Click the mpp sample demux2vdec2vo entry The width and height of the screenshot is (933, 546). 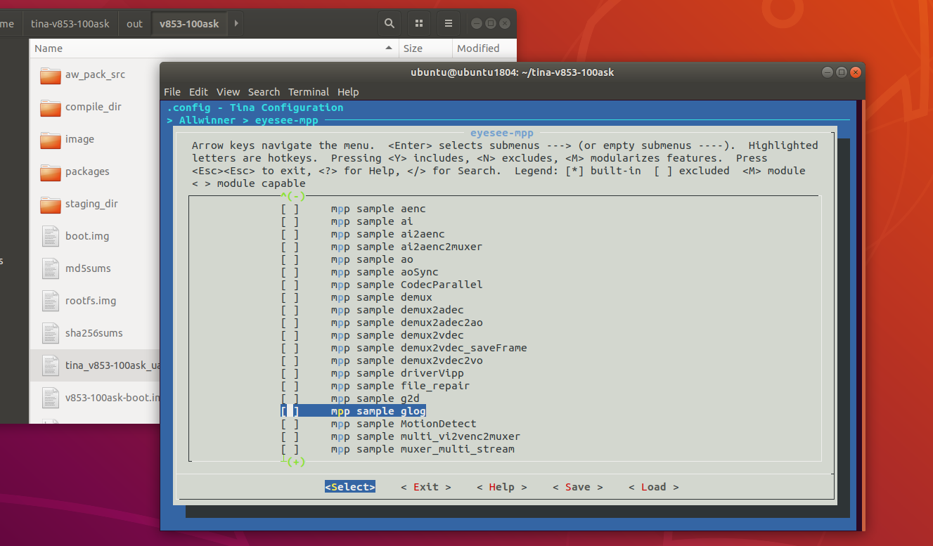pyautogui.click(x=406, y=360)
